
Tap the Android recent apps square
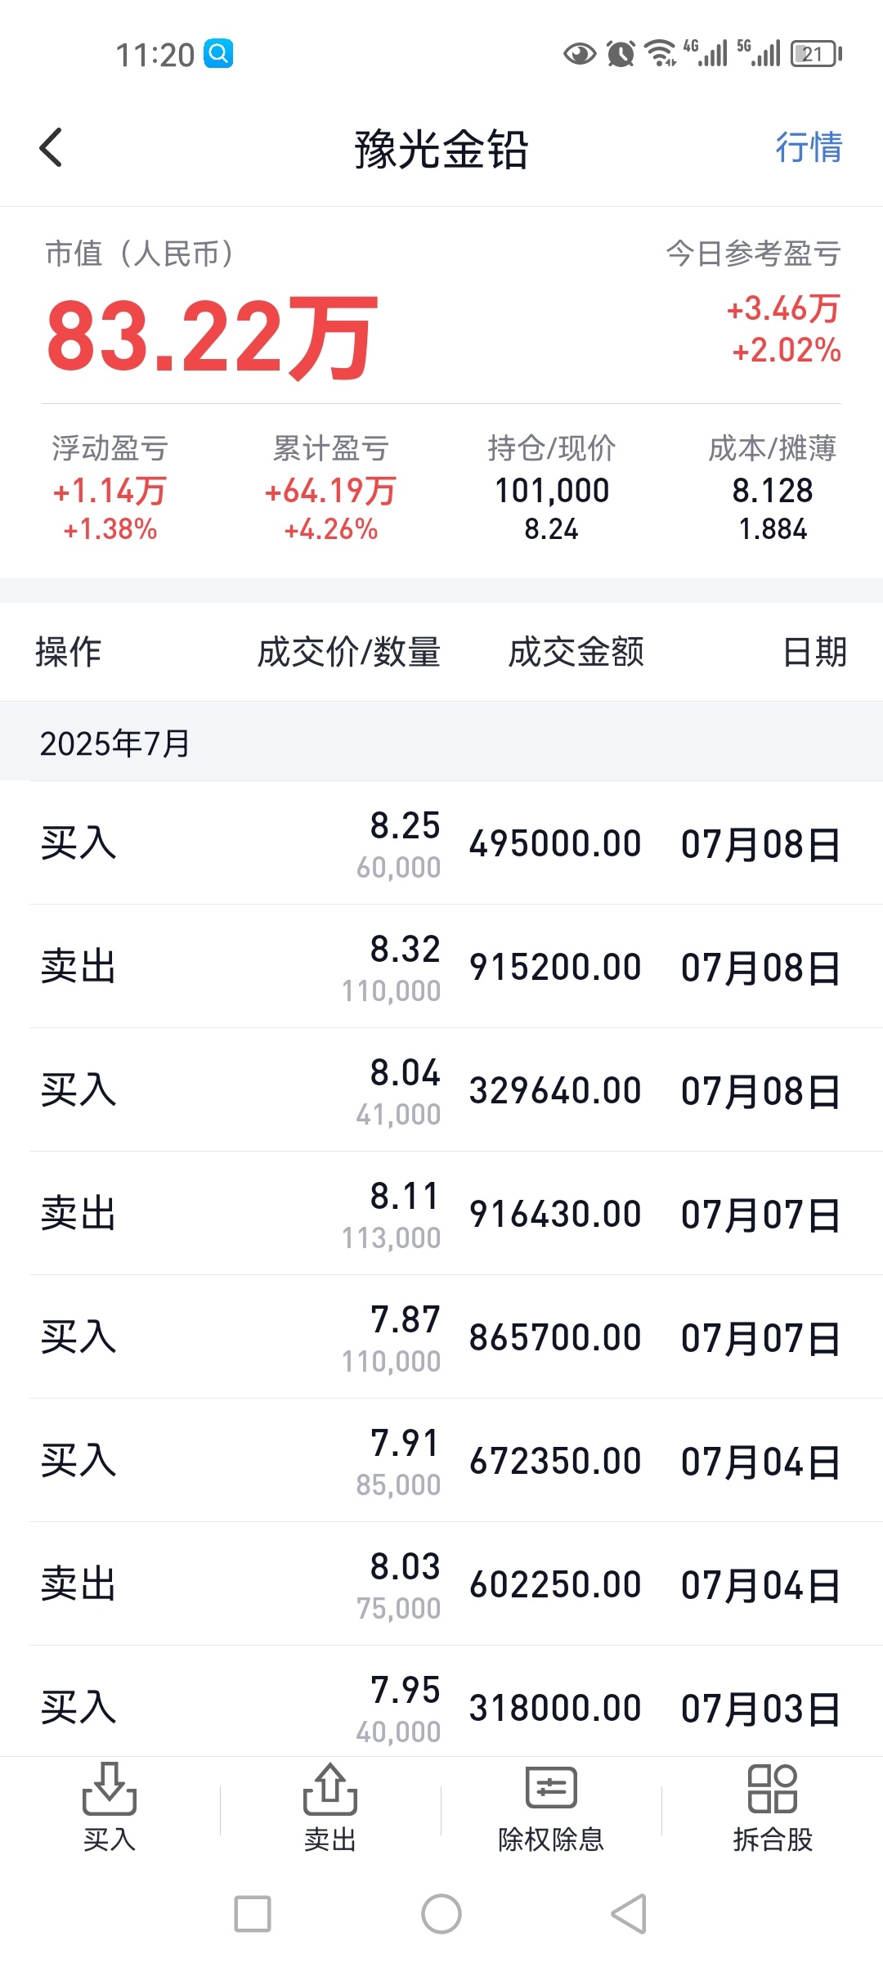(x=253, y=1914)
